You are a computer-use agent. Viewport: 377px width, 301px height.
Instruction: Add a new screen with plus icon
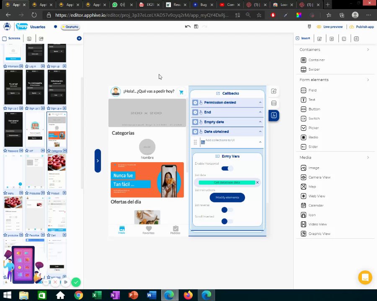pos(79,38)
